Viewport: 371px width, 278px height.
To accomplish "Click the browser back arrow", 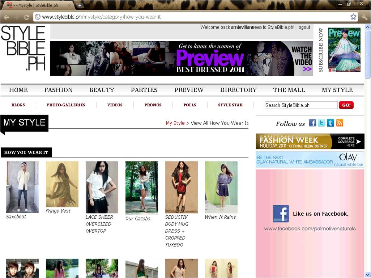I will click(7, 17).
